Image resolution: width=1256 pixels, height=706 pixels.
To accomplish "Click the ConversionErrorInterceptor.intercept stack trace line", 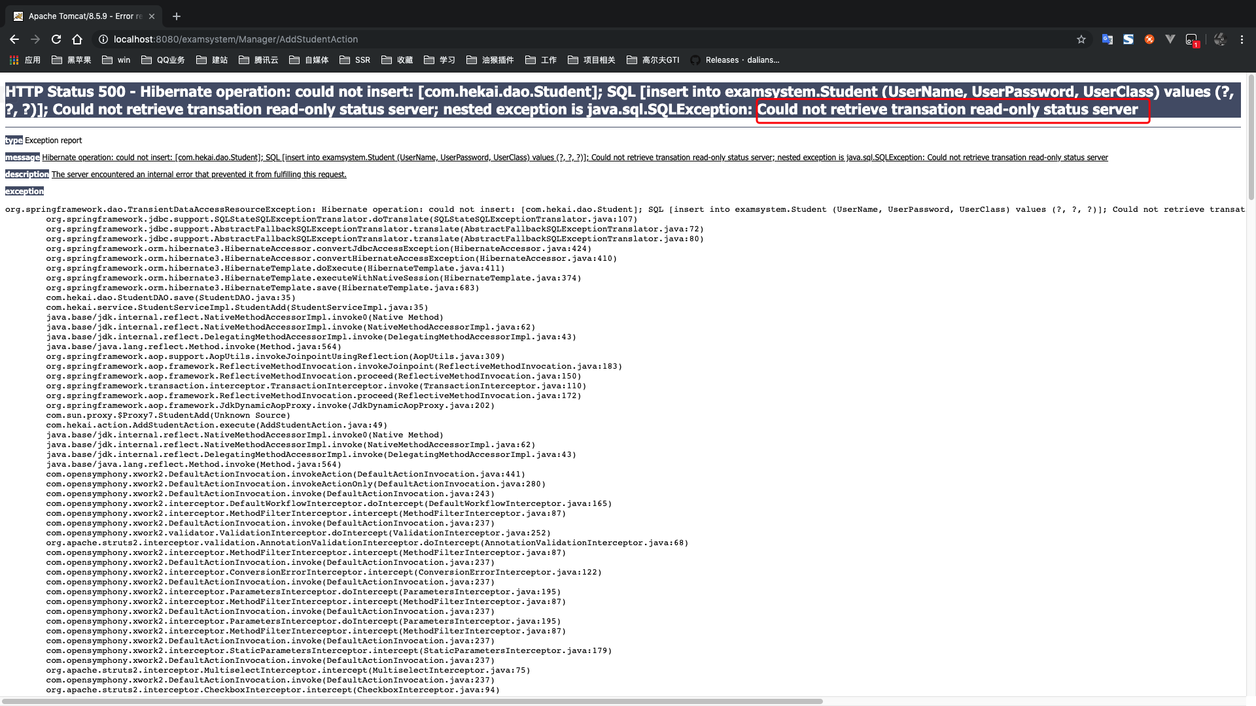I will [x=324, y=572].
